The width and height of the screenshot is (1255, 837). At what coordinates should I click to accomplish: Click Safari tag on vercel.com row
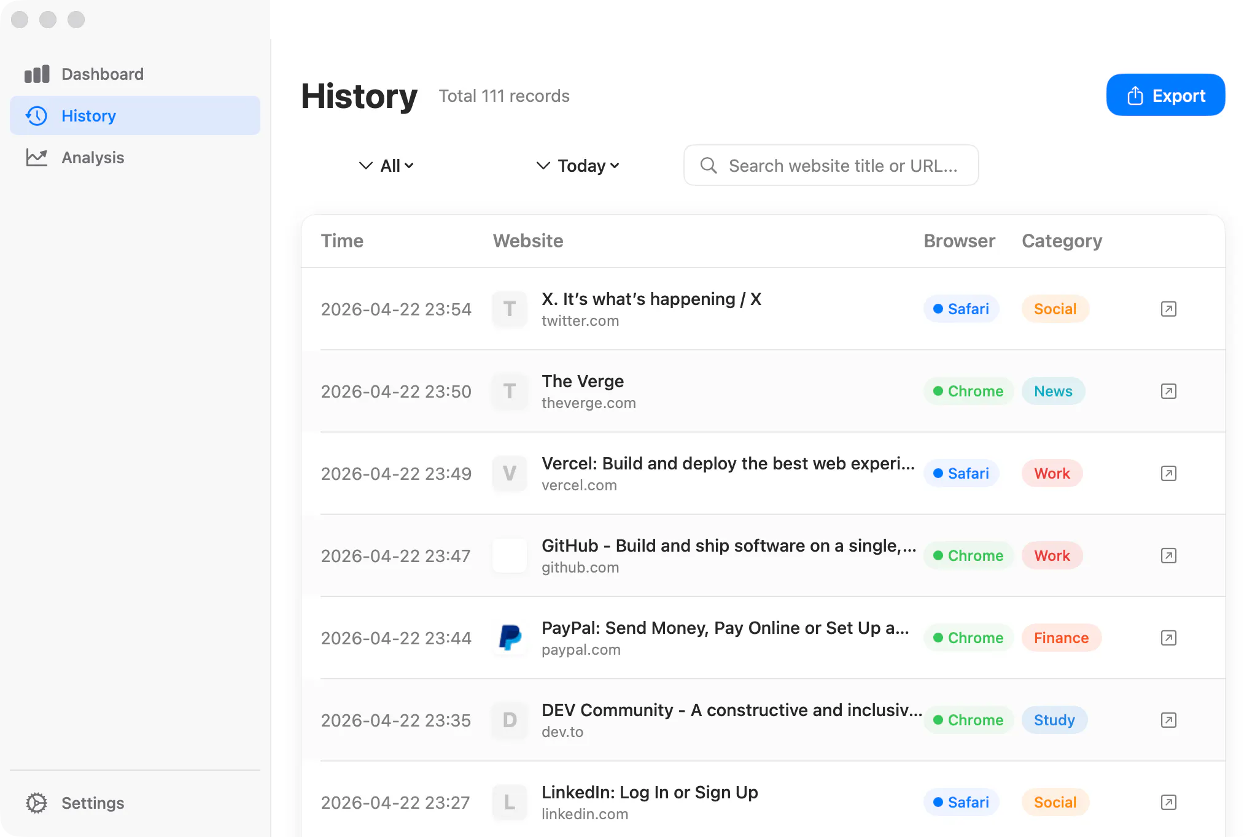click(x=961, y=474)
